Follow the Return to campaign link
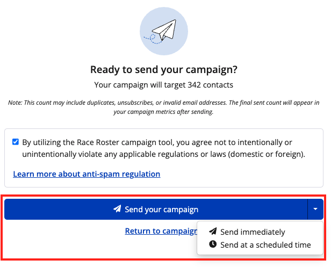Image resolution: width=331 pixels, height=267 pixels. 160,231
